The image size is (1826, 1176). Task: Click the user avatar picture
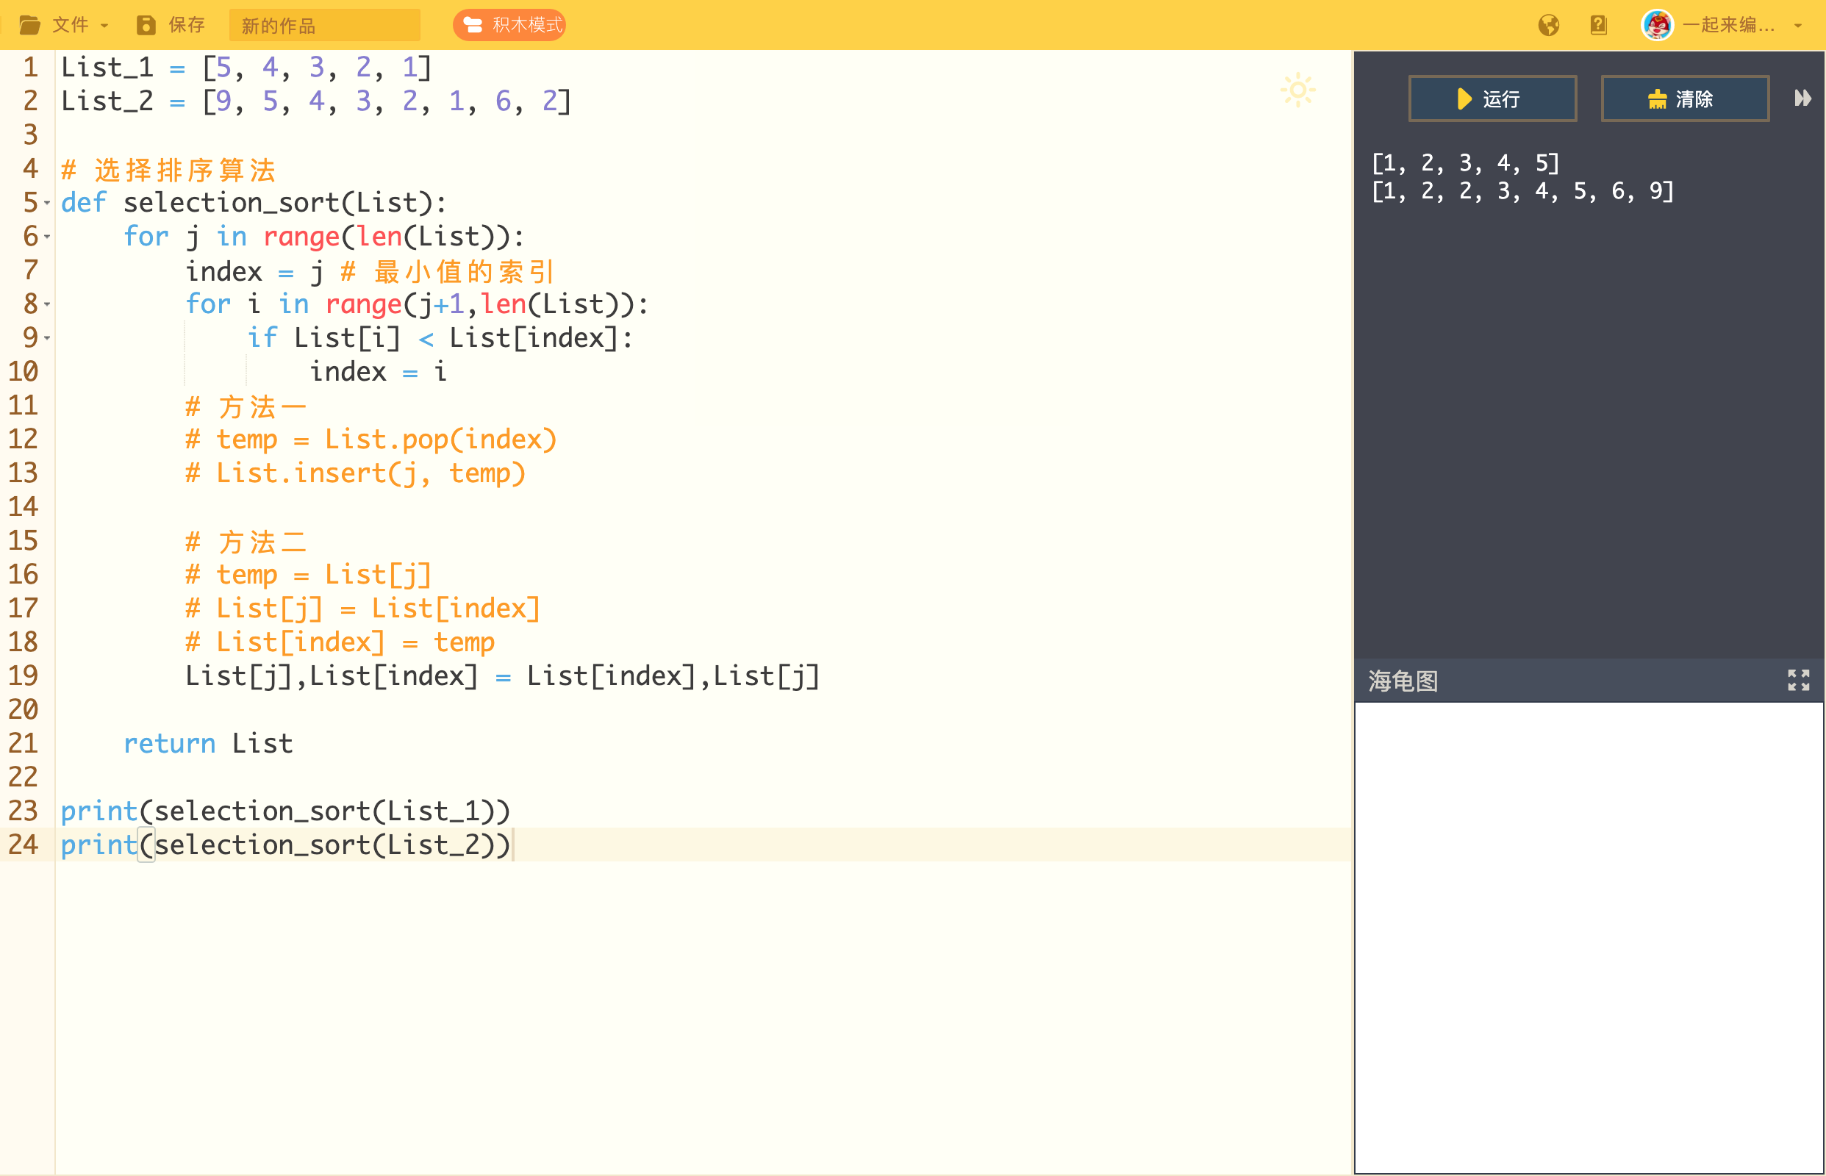pos(1657,25)
